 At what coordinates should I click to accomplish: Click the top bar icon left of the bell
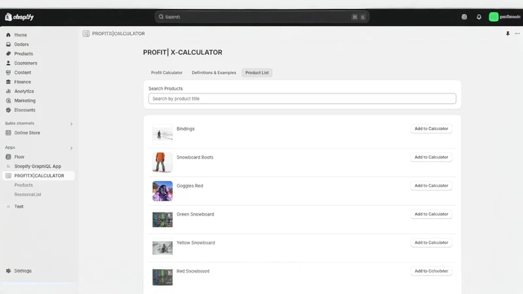pyautogui.click(x=464, y=17)
